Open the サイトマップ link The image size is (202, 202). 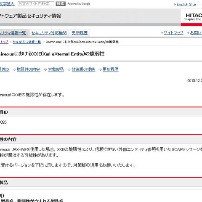point(173,33)
